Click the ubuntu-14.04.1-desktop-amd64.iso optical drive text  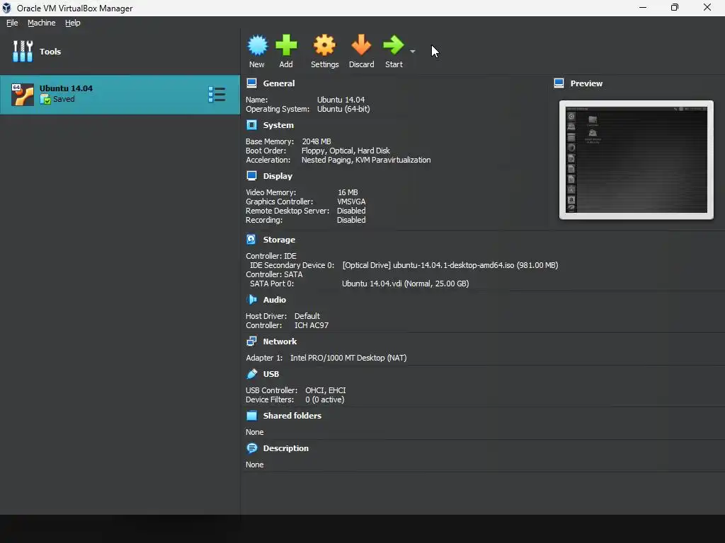(x=450, y=265)
